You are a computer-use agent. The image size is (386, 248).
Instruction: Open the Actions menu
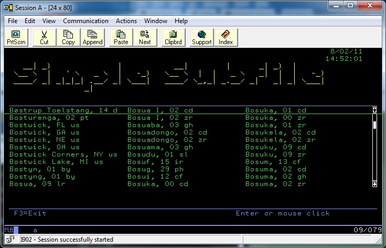[126, 21]
